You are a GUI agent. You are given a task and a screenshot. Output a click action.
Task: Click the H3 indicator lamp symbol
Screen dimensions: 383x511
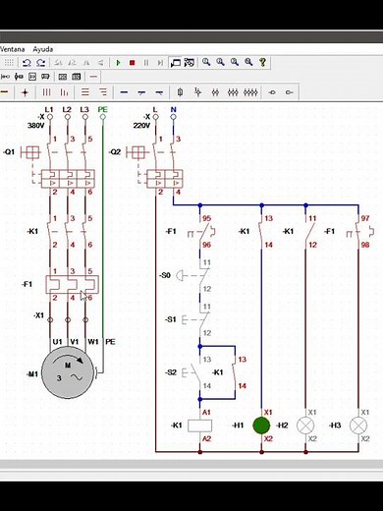(x=358, y=426)
